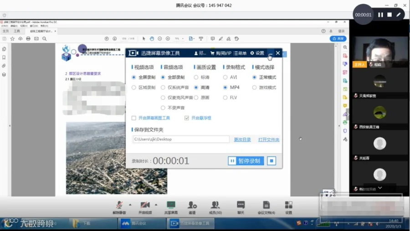Screen dimensions: 410x231
Task: Stop recording with square button in recorder
Action: 272,161
